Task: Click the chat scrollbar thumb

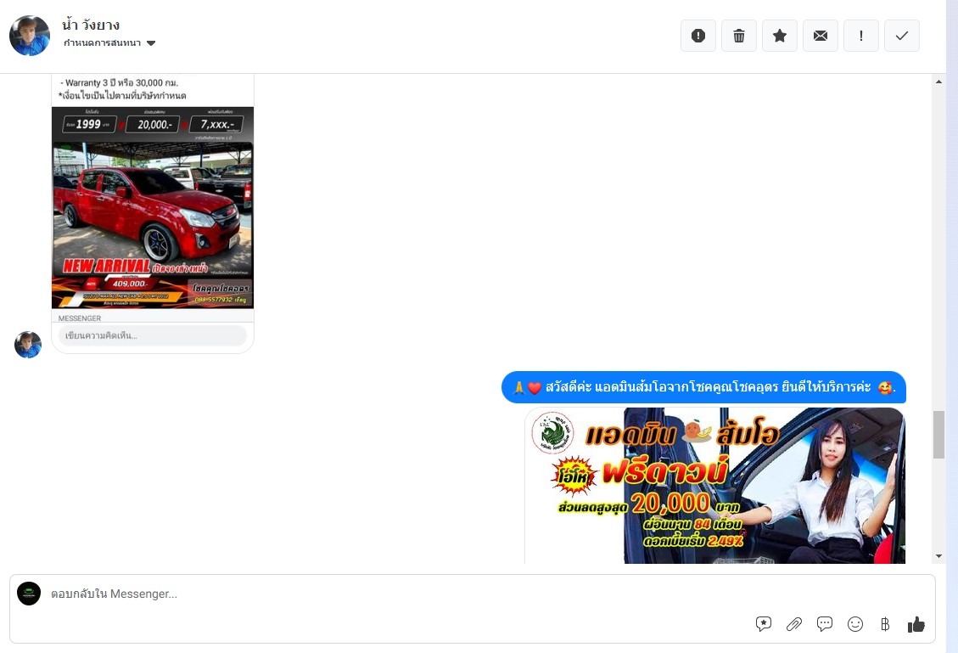Action: 938,434
